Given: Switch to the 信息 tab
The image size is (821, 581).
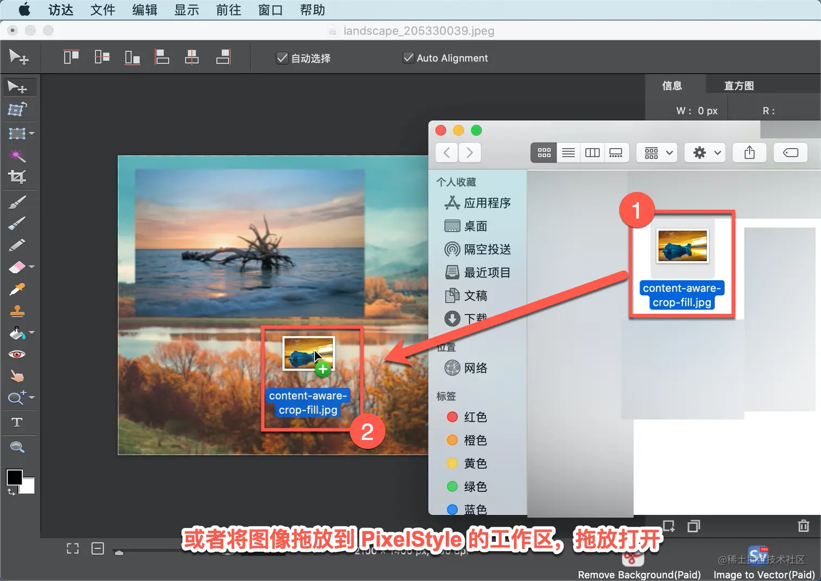Looking at the screenshot, I should pyautogui.click(x=672, y=85).
